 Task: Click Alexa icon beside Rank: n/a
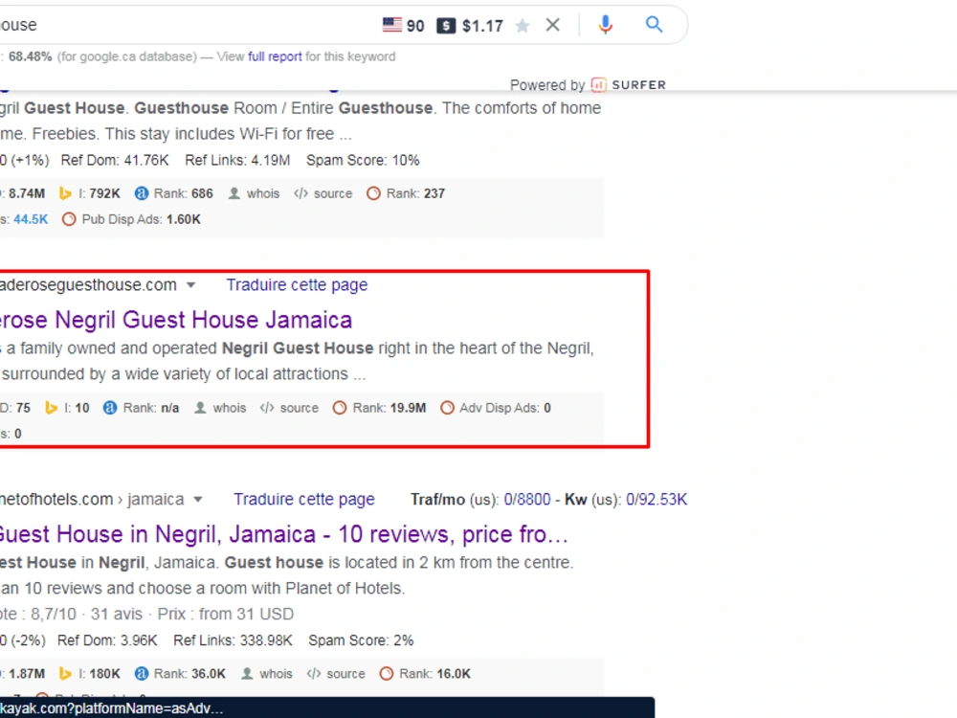(x=110, y=408)
